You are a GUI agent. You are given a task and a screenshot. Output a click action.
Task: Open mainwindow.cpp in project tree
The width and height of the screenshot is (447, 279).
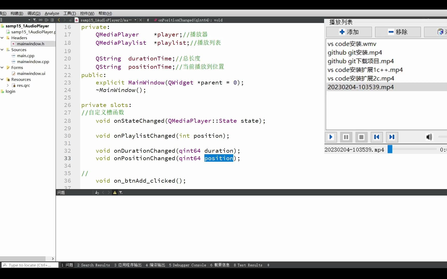tap(33, 61)
